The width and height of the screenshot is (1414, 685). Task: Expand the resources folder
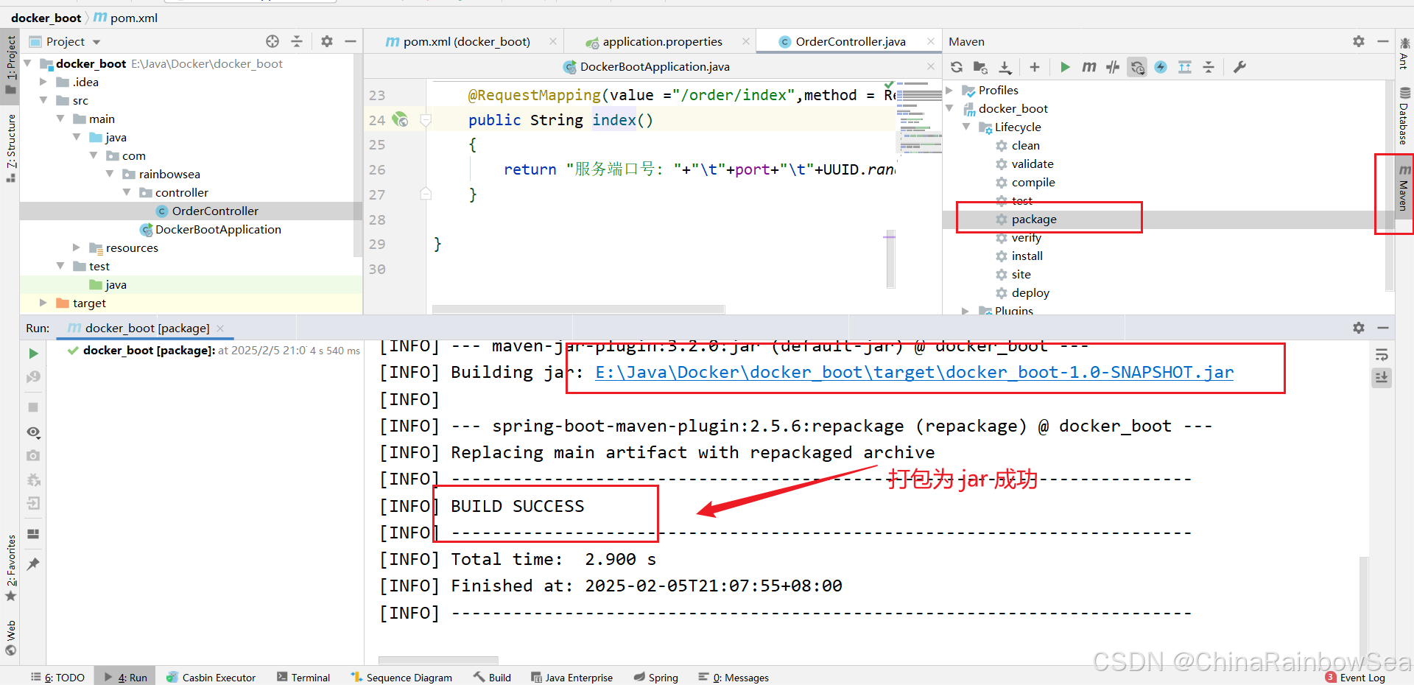[77, 247]
